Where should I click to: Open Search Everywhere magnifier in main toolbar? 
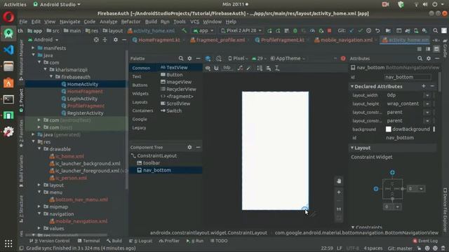pyautogui.click(x=435, y=31)
